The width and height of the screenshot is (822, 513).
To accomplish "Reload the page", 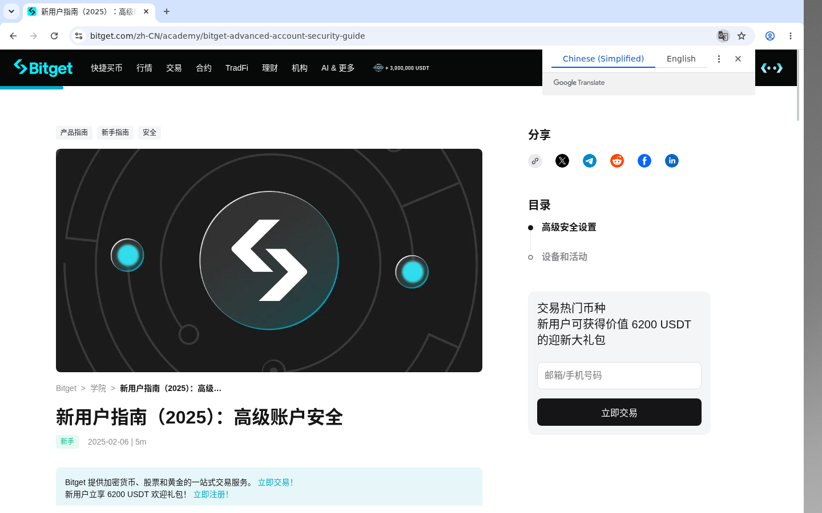I will [54, 36].
